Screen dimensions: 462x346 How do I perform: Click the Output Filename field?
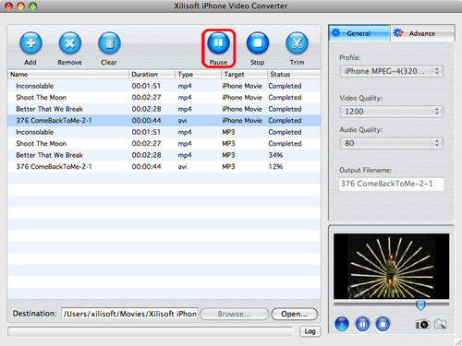tap(392, 184)
